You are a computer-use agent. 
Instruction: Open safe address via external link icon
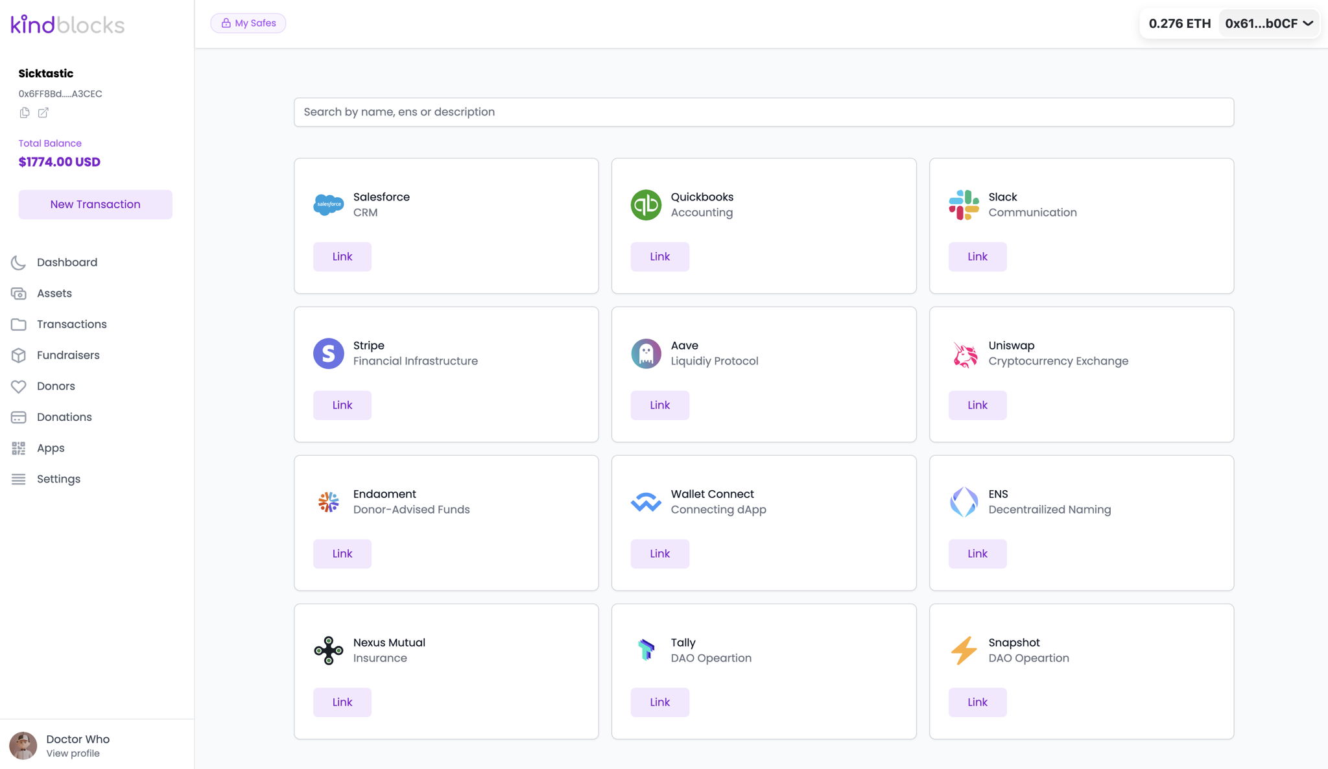(x=43, y=113)
